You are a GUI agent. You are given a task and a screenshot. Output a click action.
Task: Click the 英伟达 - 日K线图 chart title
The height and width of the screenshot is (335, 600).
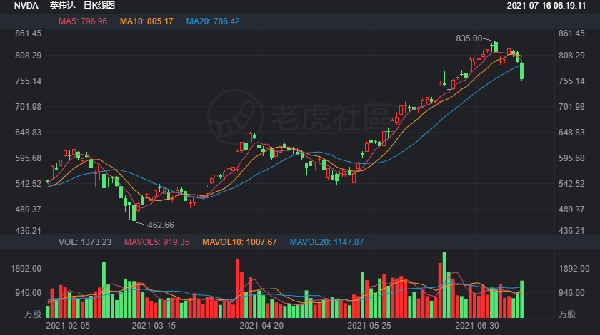click(x=82, y=6)
